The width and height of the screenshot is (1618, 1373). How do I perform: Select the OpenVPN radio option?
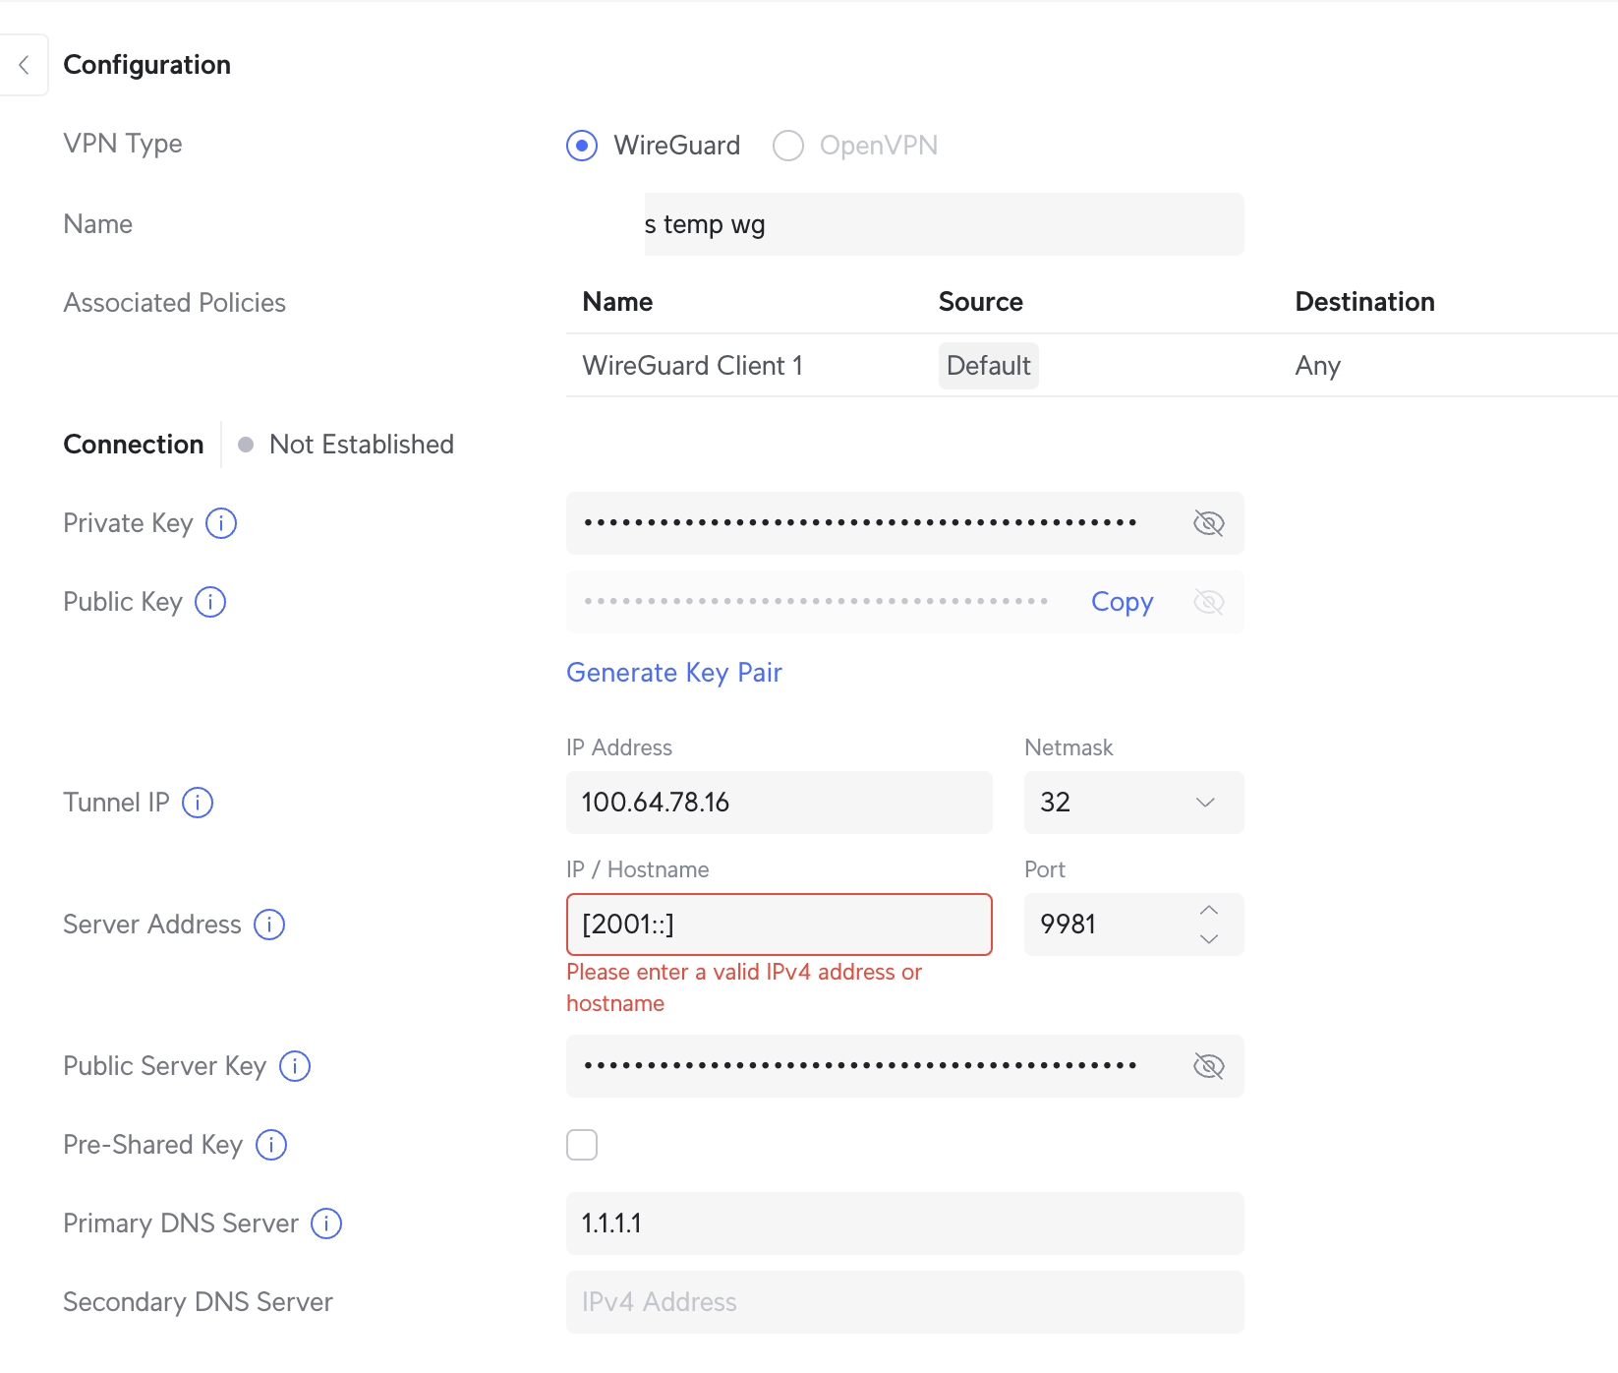pyautogui.click(x=788, y=146)
